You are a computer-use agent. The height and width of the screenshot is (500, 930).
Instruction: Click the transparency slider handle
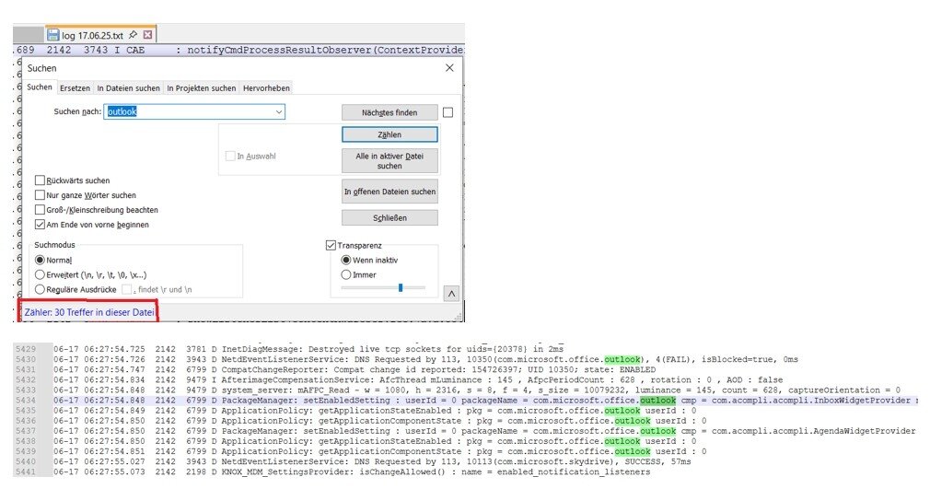[x=401, y=287]
